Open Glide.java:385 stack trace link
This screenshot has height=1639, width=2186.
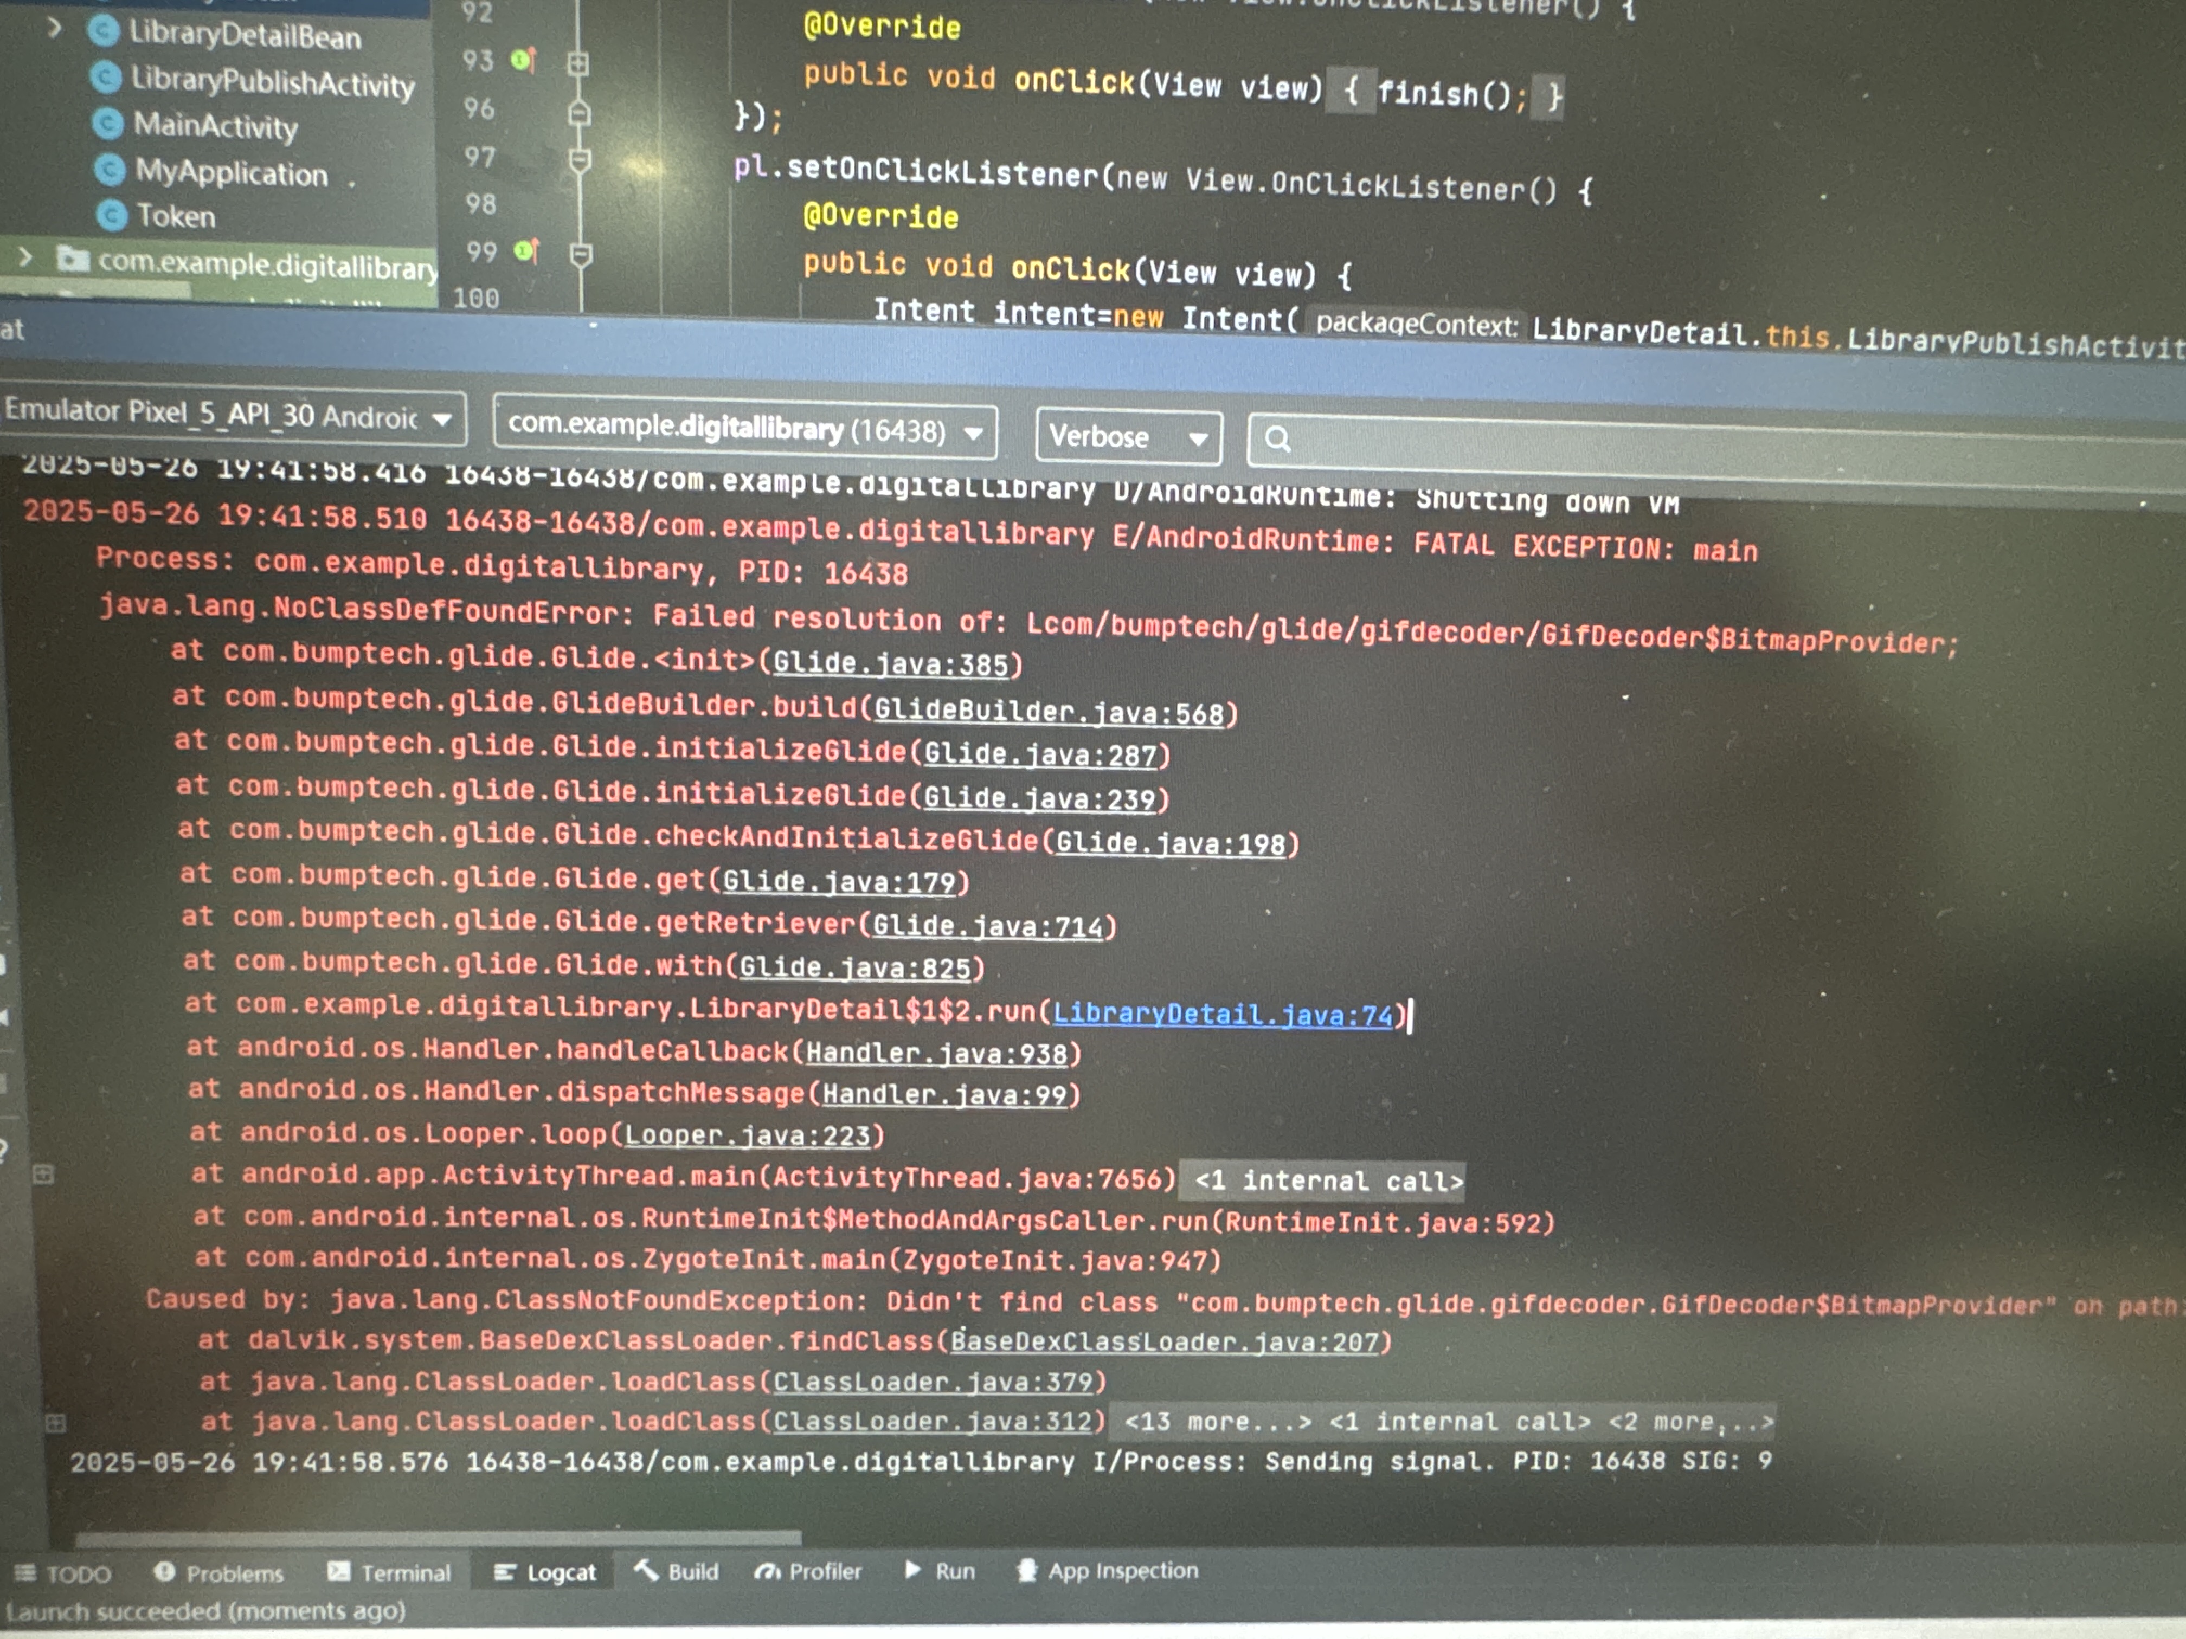click(x=890, y=664)
